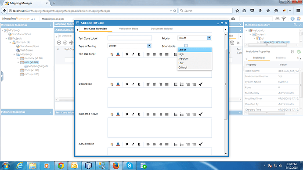Collapse the Workspace Mappings panel
Image resolution: width=303 pixels, height=170 pixels.
point(50,25)
